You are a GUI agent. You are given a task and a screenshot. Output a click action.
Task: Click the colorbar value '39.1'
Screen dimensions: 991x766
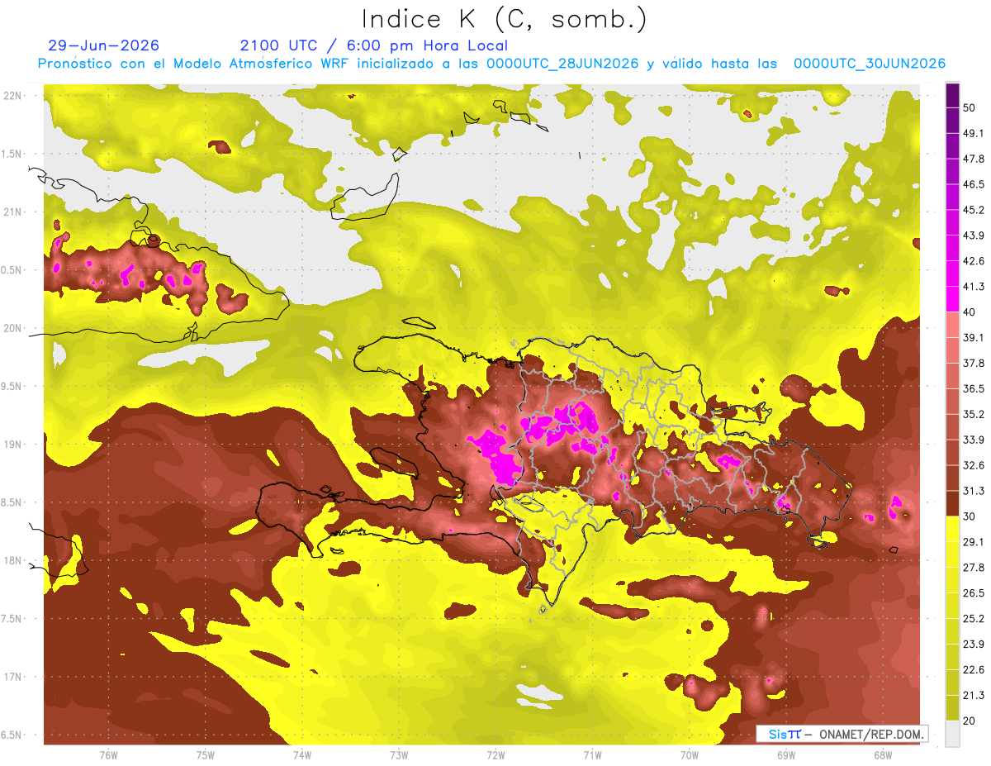pyautogui.click(x=973, y=337)
